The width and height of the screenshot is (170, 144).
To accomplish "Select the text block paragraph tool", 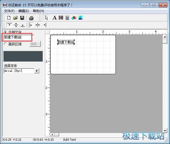I will 67,18.
